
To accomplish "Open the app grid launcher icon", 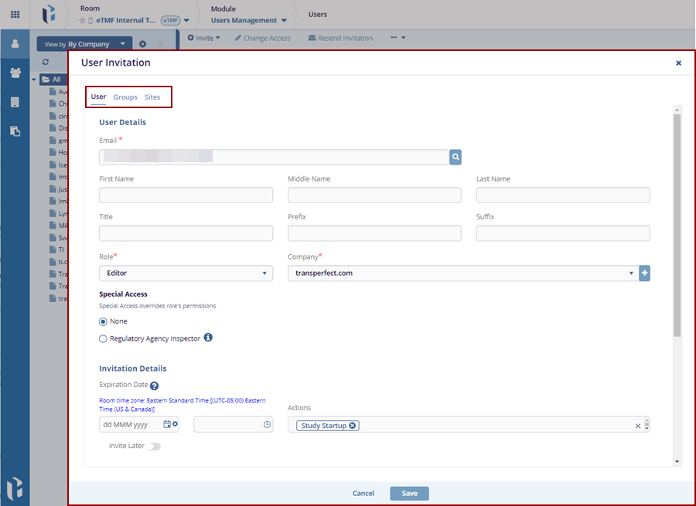I will (15, 14).
